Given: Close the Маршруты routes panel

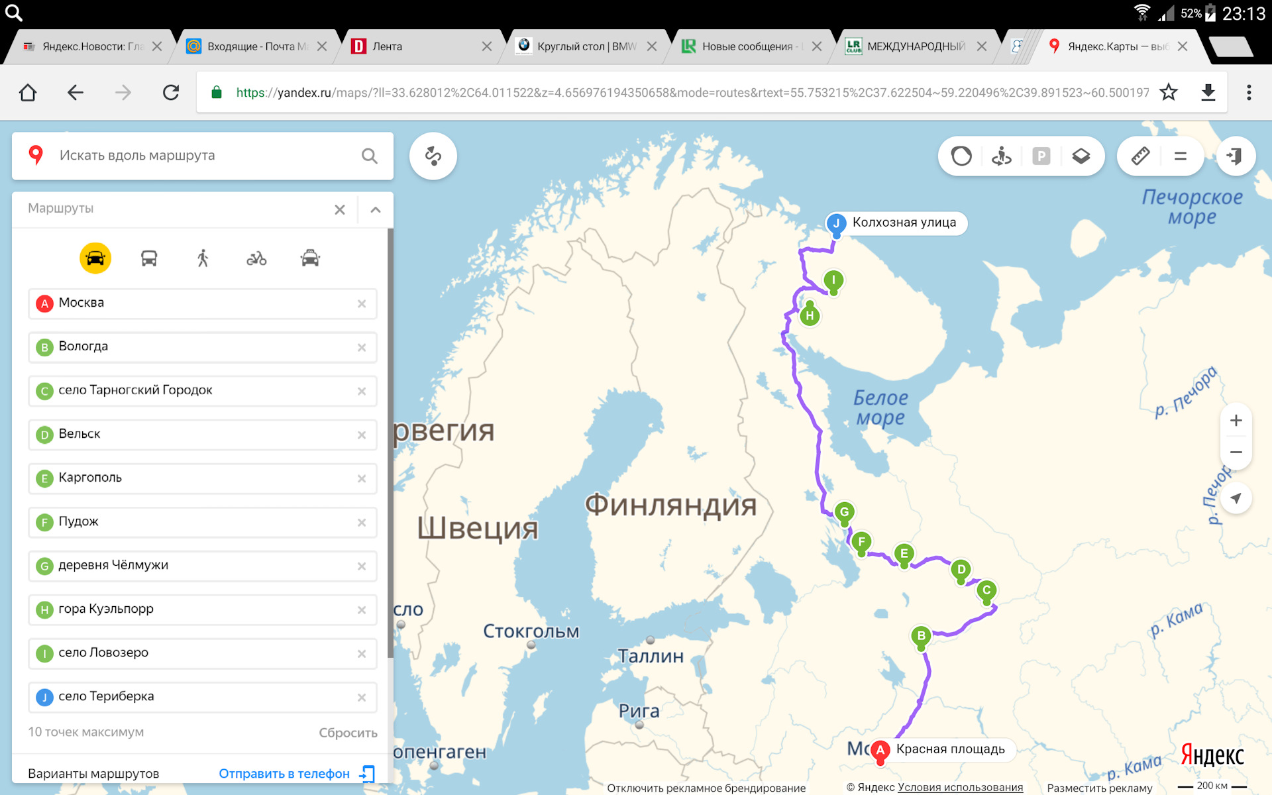Looking at the screenshot, I should click(x=340, y=209).
